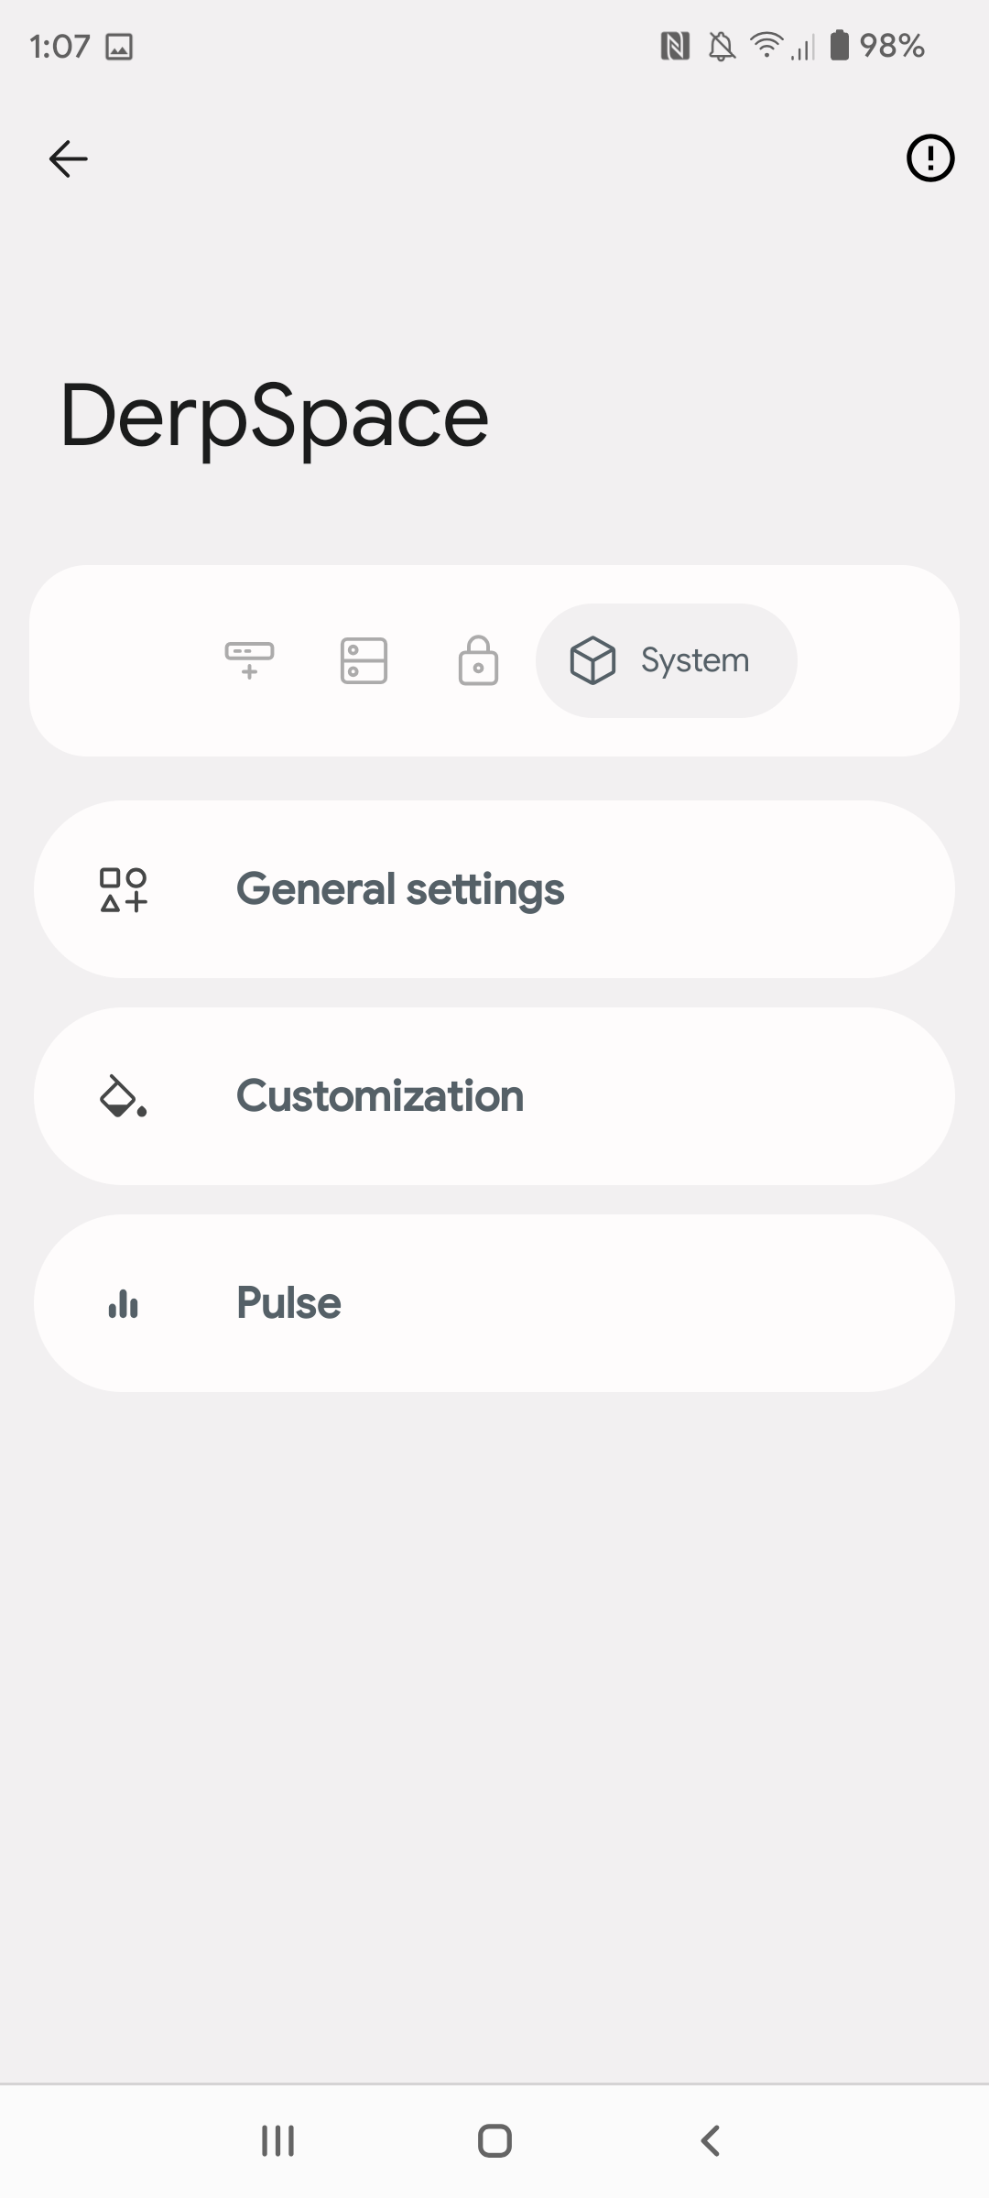Tap the NFC status icon
The width and height of the screenshot is (989, 2198).
coord(675,46)
